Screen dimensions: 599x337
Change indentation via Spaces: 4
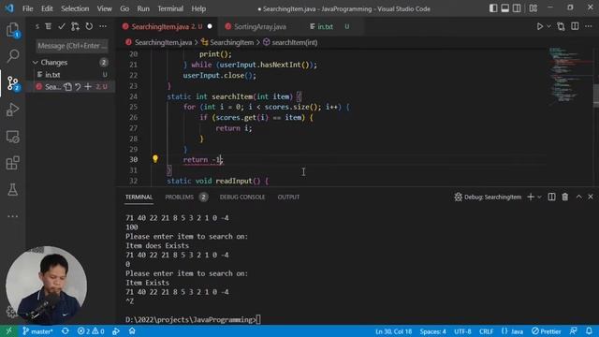pyautogui.click(x=432, y=331)
